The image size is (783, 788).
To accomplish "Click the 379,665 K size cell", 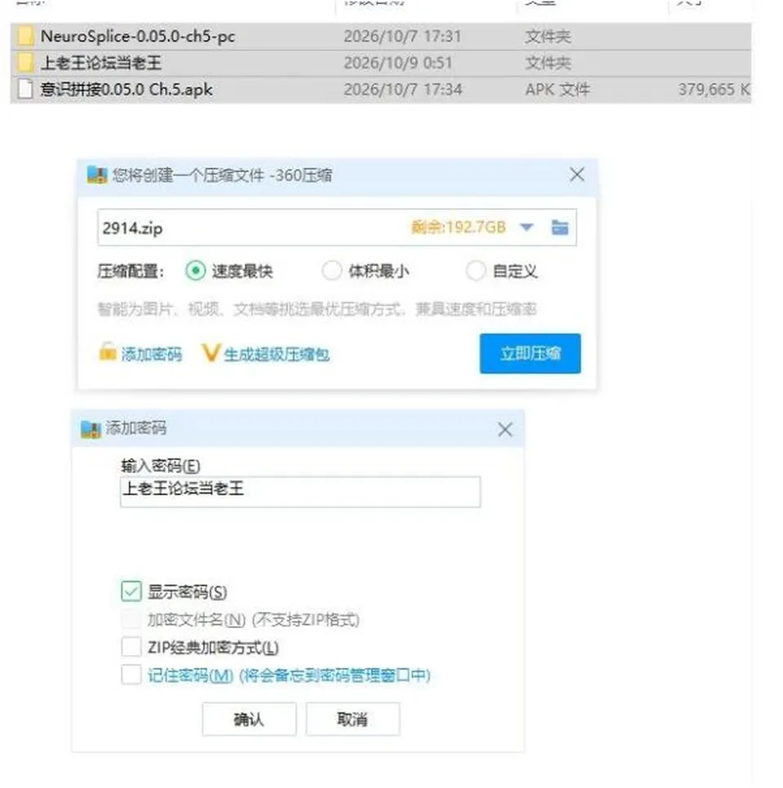I will [714, 90].
